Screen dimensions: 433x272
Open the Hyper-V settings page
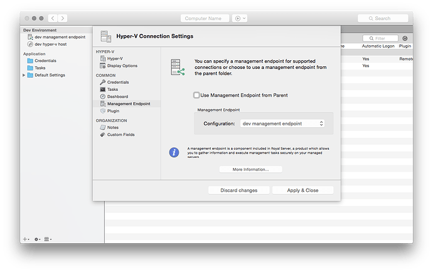click(114, 58)
